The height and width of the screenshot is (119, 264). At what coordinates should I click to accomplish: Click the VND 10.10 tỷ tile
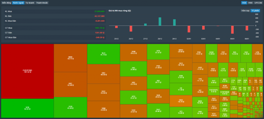pos(200,113)
